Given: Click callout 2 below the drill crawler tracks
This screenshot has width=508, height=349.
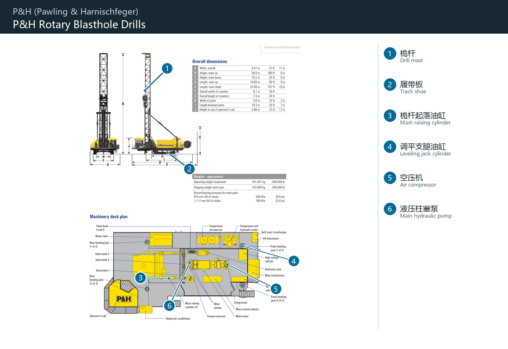Looking at the screenshot, I should pyautogui.click(x=190, y=169).
